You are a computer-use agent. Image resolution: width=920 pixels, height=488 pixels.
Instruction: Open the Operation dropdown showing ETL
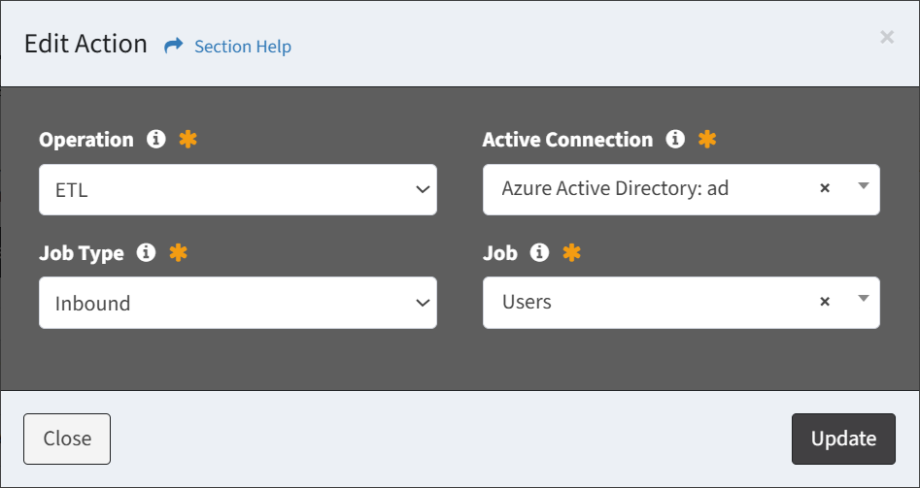pos(238,190)
